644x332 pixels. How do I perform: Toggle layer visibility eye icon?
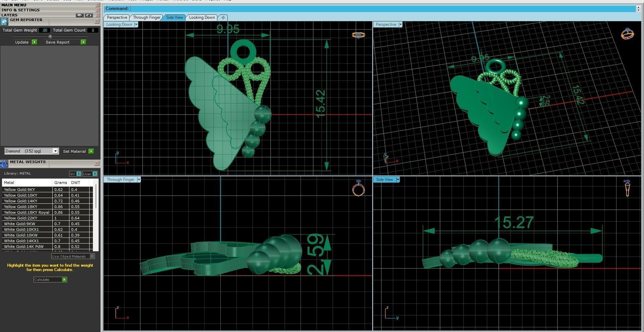[89, 15]
